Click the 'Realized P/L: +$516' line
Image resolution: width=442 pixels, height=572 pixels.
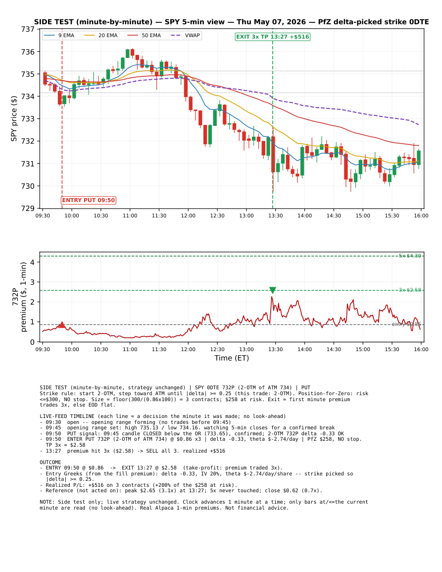click(x=139, y=485)
